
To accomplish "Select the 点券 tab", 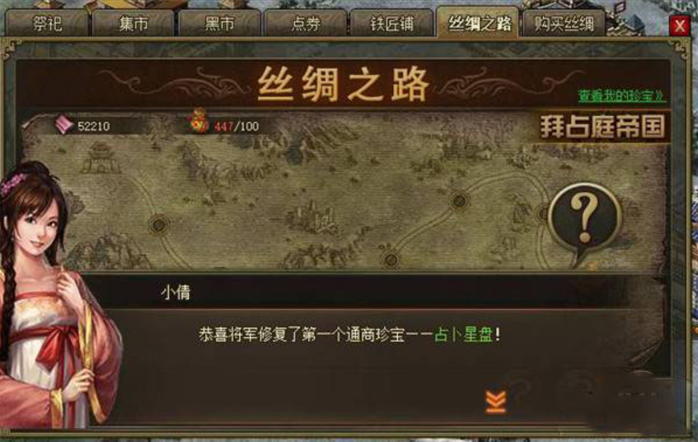I will coord(306,23).
